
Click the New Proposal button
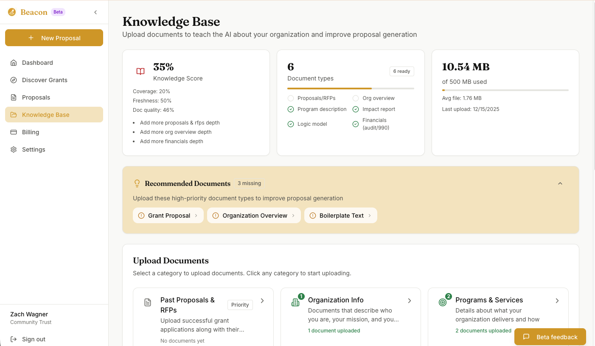point(54,38)
